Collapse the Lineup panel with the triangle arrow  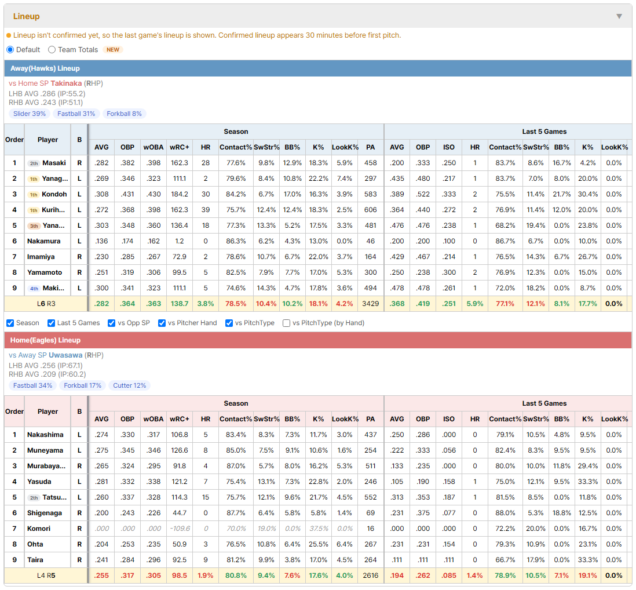[x=619, y=16]
